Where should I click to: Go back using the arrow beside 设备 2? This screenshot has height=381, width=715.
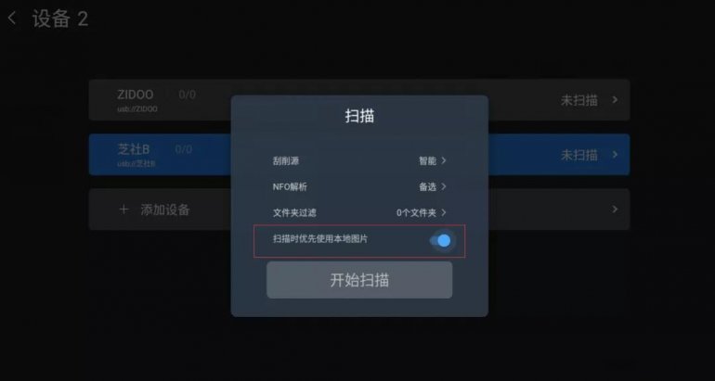pyautogui.click(x=12, y=19)
